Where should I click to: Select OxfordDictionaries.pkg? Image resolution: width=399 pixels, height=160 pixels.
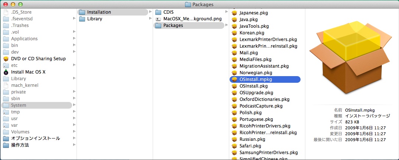pos(265,99)
